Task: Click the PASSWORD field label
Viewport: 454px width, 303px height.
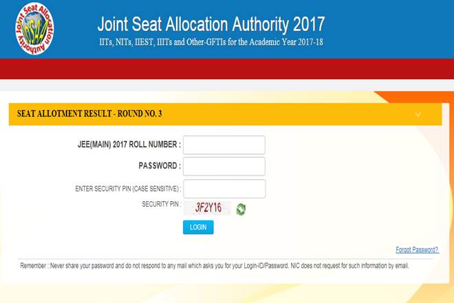Action: pos(160,166)
